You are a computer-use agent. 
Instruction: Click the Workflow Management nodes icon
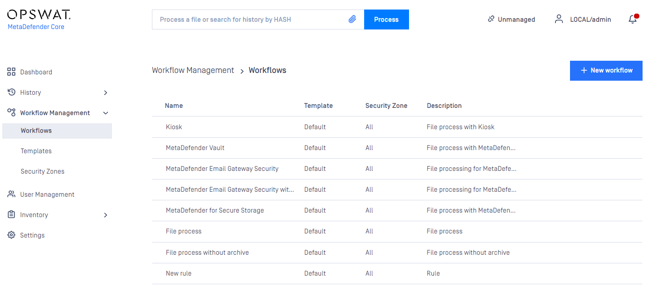(x=11, y=112)
